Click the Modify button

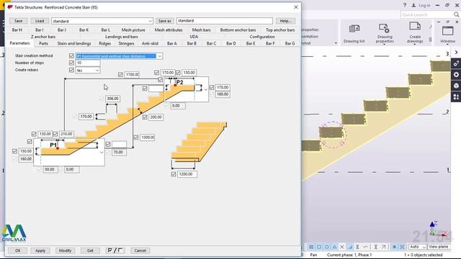(x=65, y=250)
